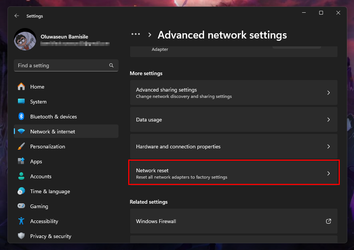Click the chevron on Network reset row
The height and width of the screenshot is (250, 354).
(329, 173)
